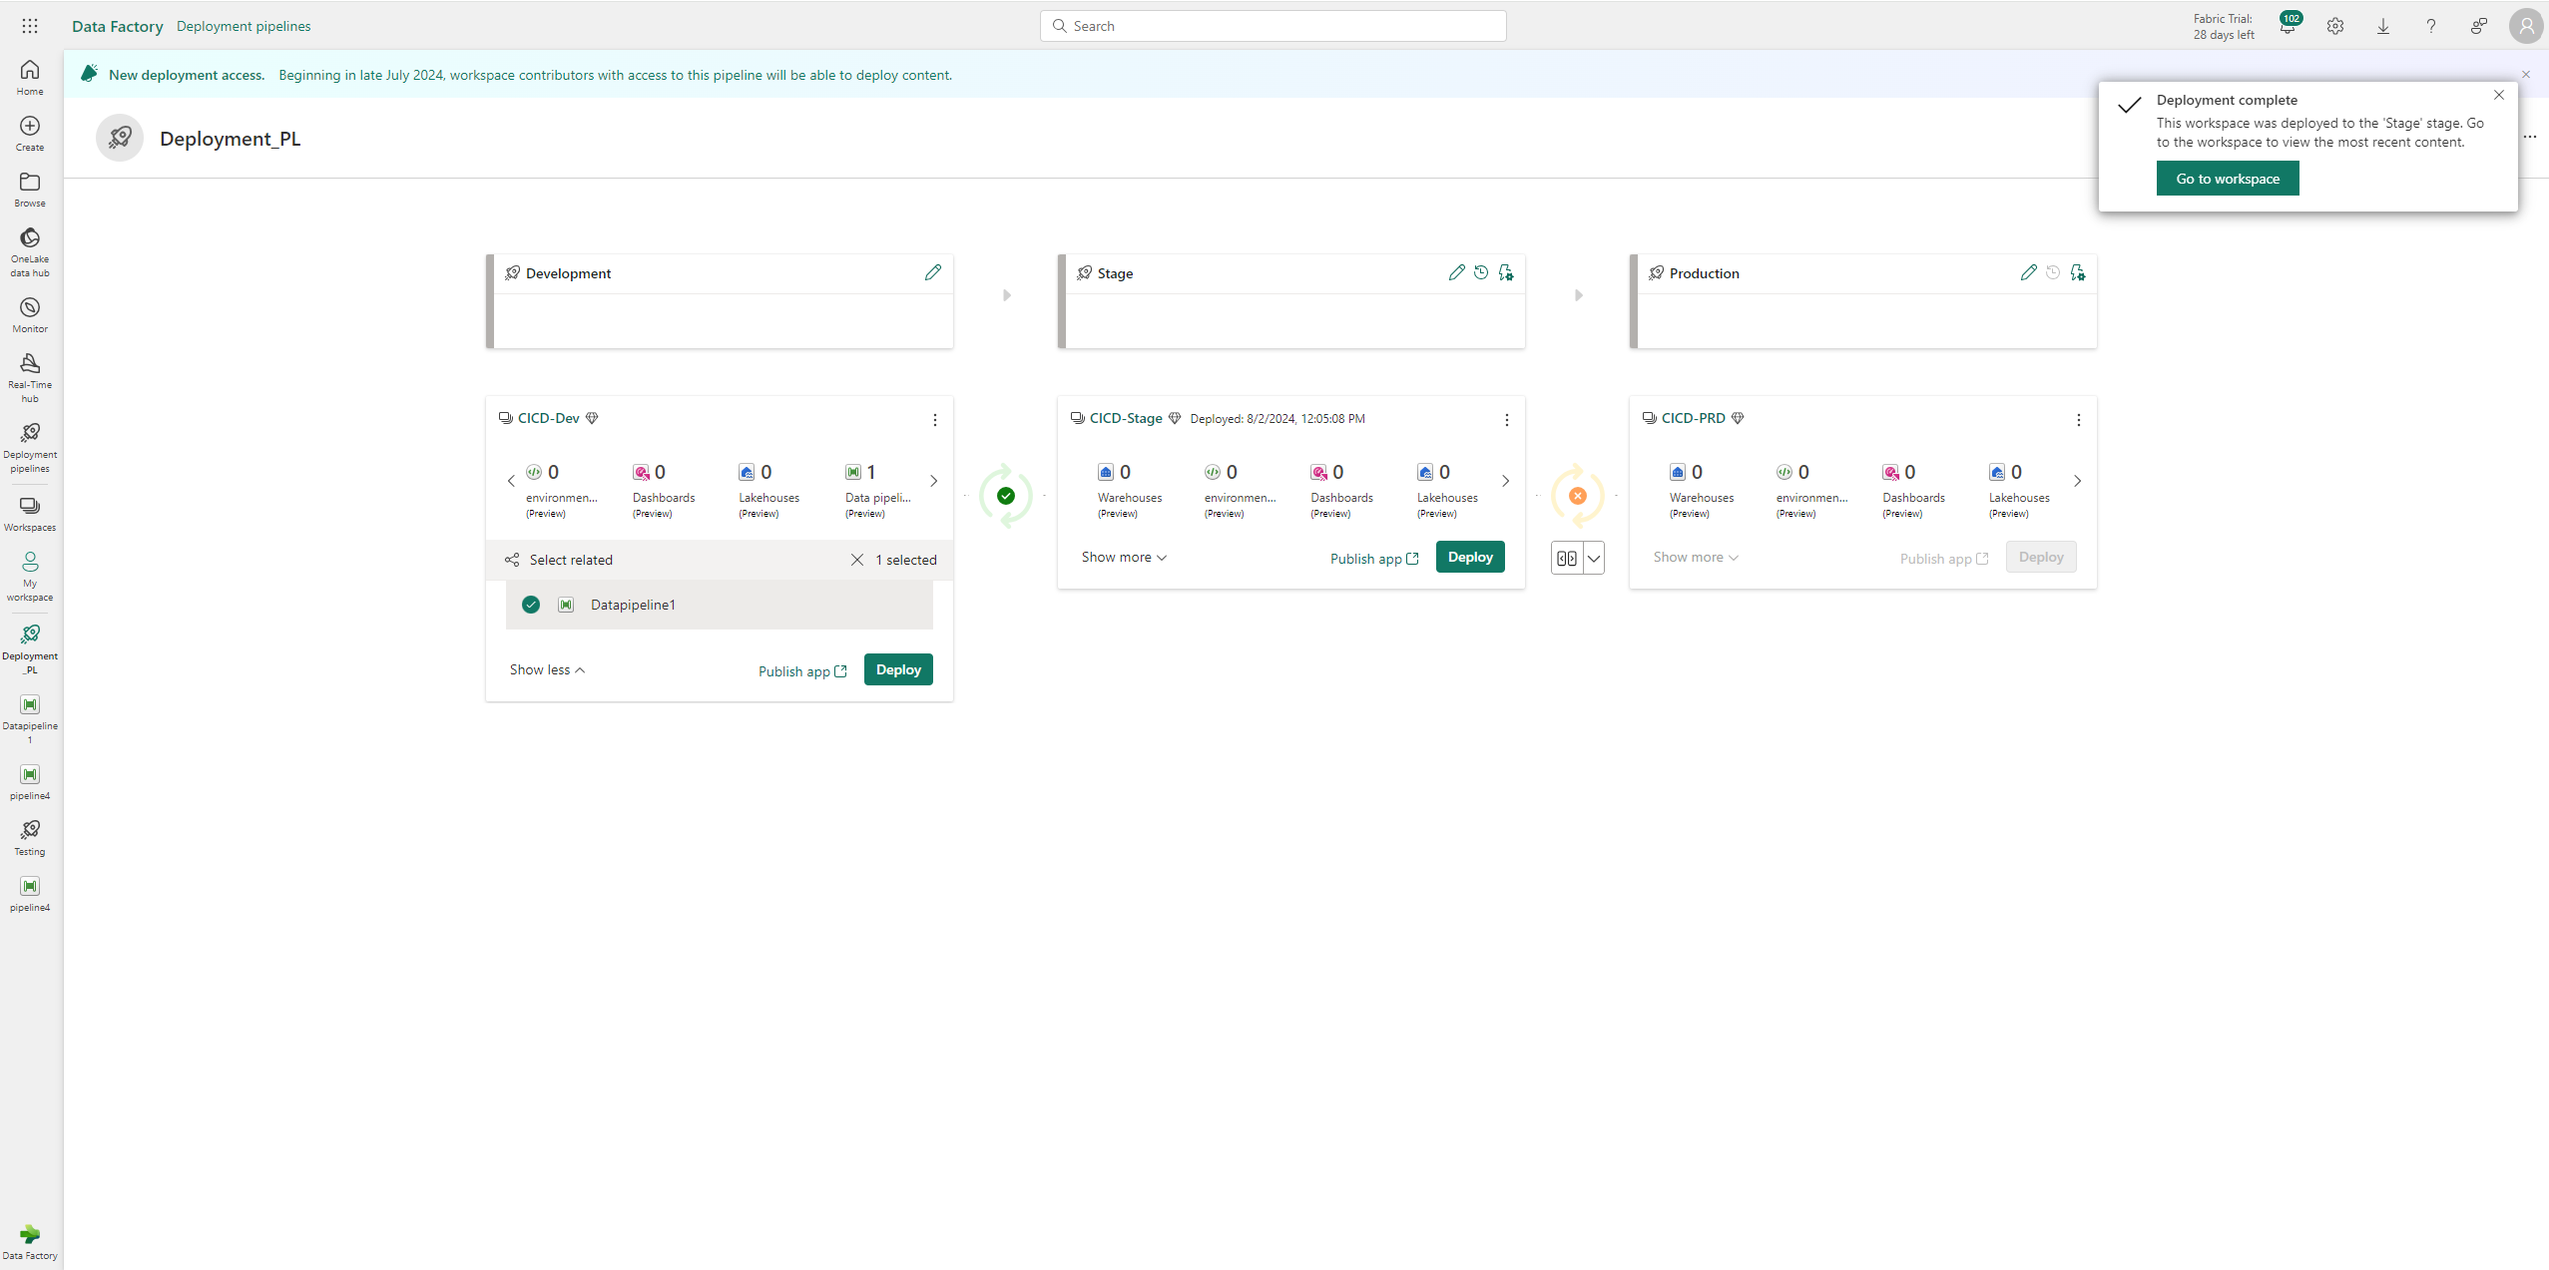Screen dimensions: 2549x1270
Task: Collapse with Show less in CICD-Dev
Action: [x=547, y=669]
